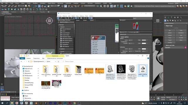Open the Select by Name dialog
The image size is (188, 105).
[29, 6]
